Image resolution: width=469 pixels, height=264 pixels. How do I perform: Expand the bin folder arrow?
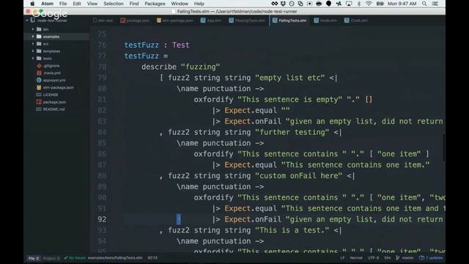coord(33,29)
